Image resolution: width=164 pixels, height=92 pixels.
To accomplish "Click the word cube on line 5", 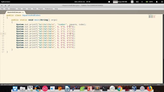I will click(x=81, y=25).
